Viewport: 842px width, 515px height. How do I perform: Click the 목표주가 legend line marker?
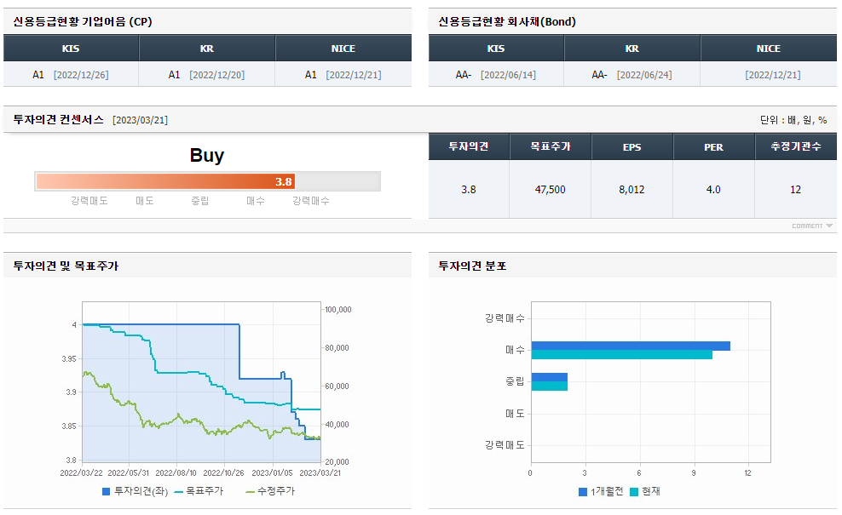[179, 492]
